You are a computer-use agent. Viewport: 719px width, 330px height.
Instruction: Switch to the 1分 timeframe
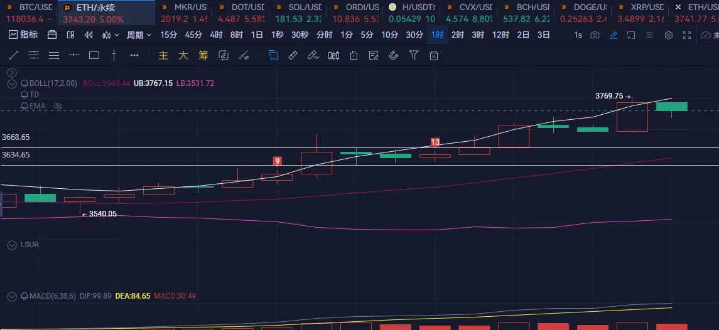tap(347, 35)
